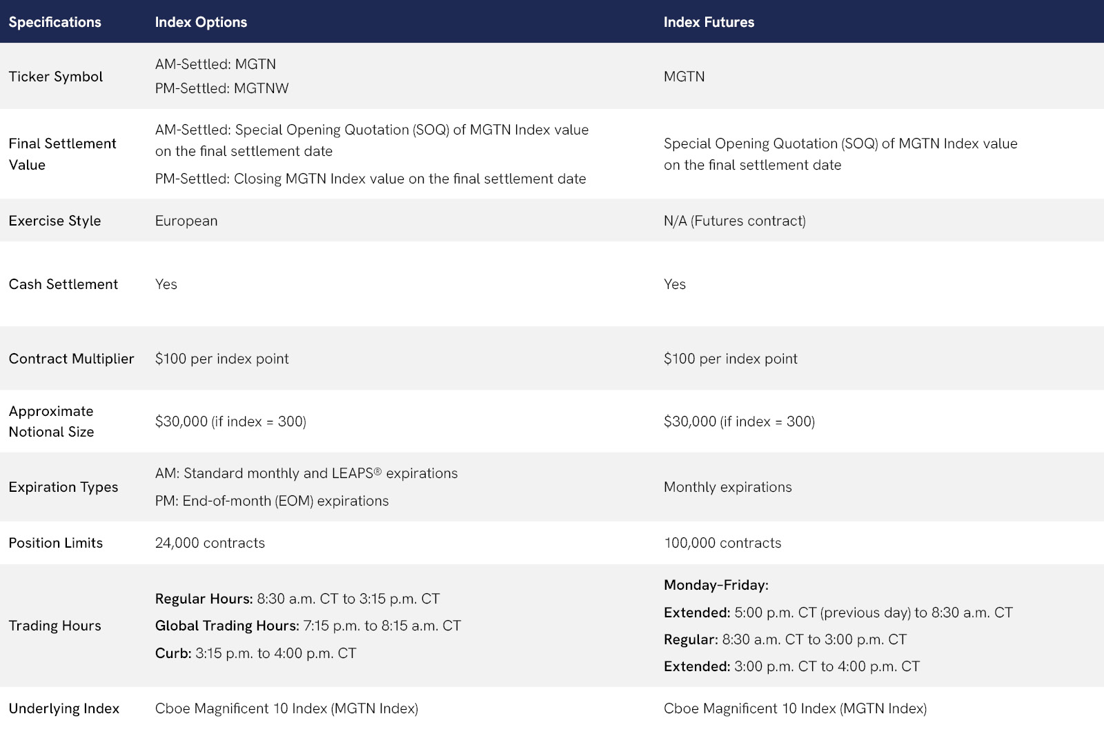Click the 100,000 contracts position limit

[722, 543]
